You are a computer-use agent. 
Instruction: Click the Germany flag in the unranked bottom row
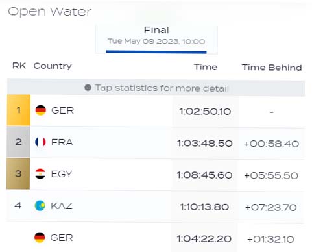pyautogui.click(x=40, y=238)
